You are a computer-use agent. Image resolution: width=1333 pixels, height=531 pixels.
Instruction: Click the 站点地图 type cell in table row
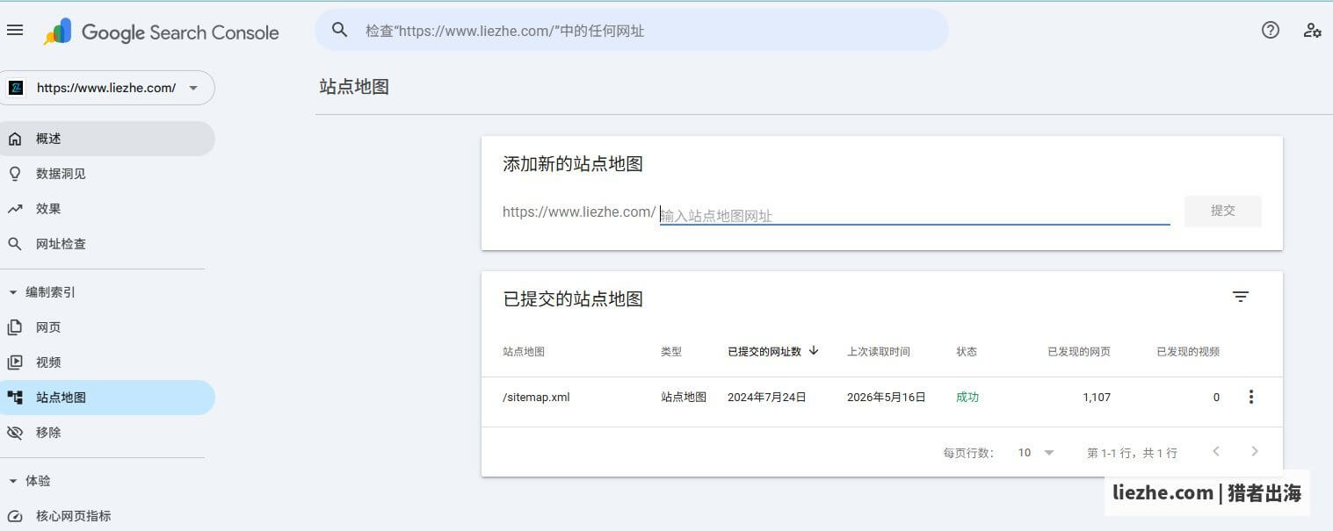pos(684,398)
